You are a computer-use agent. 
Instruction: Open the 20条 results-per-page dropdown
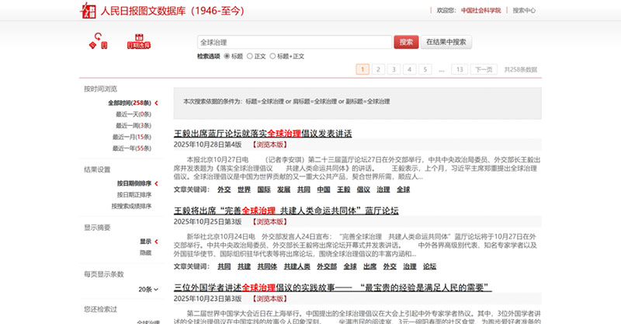147,289
